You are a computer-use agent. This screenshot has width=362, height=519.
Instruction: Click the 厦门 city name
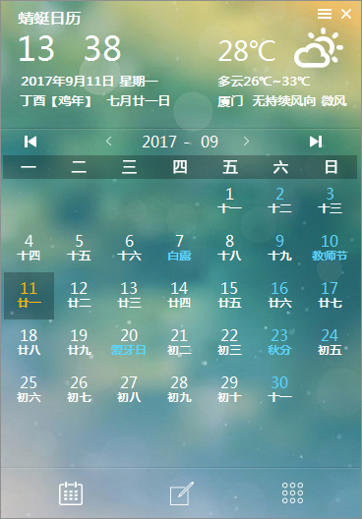point(230,101)
